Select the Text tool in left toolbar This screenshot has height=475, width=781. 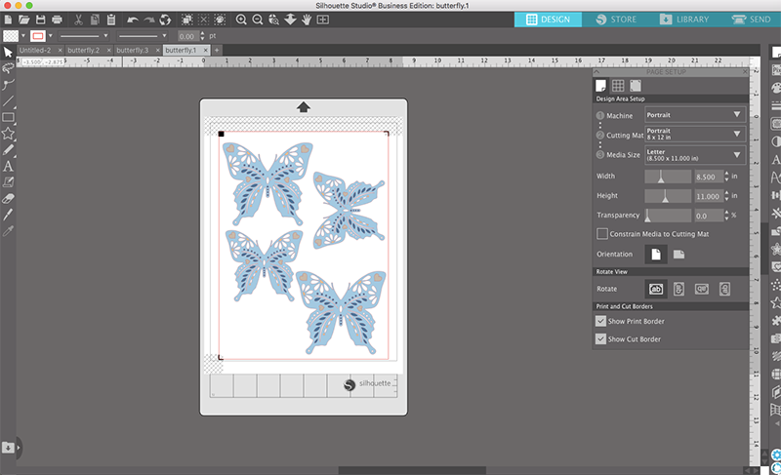(9, 167)
